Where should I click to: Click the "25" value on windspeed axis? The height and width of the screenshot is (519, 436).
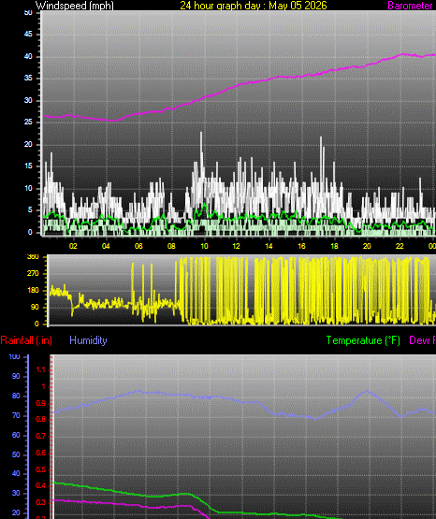[28, 123]
